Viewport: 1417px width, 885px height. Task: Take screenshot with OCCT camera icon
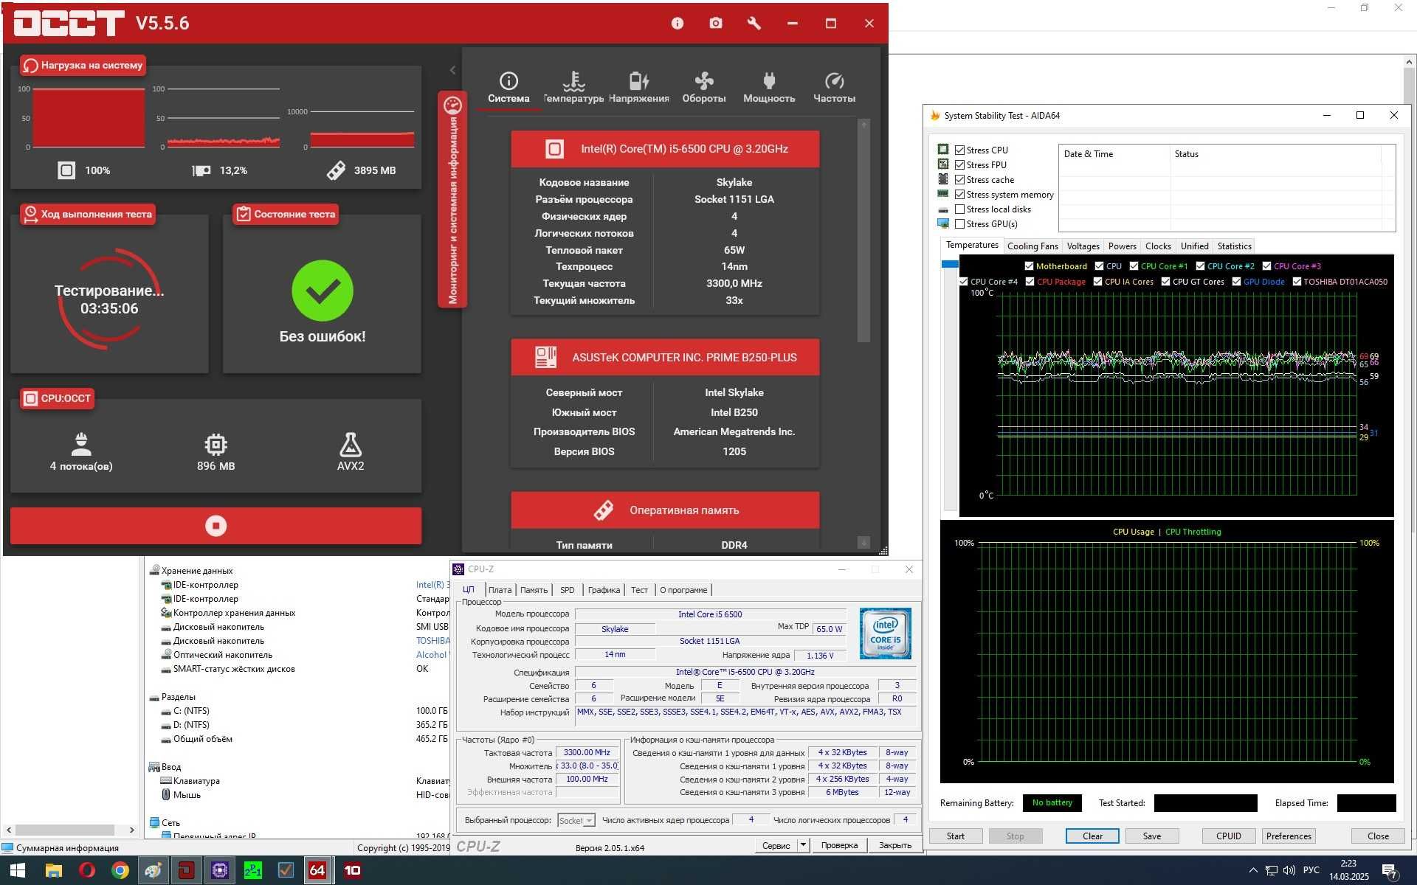click(715, 24)
